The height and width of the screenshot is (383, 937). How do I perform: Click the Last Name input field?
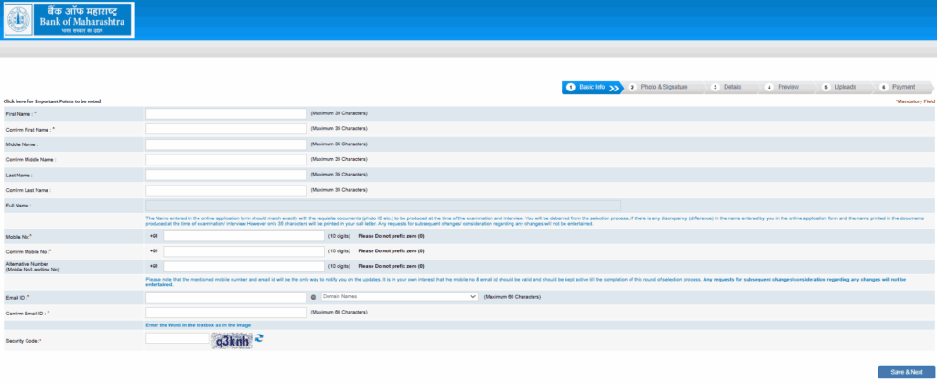pyautogui.click(x=225, y=175)
